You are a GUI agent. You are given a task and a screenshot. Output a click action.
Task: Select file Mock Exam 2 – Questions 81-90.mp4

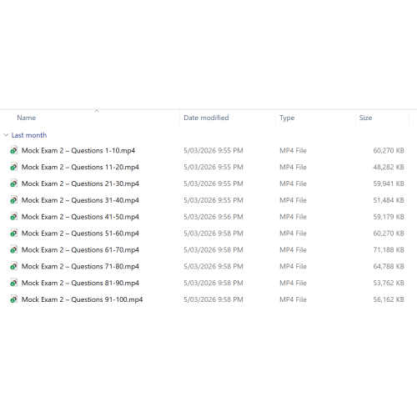pos(80,283)
